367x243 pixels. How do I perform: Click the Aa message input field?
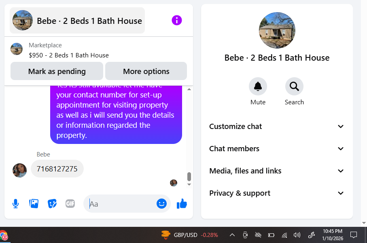(122, 204)
